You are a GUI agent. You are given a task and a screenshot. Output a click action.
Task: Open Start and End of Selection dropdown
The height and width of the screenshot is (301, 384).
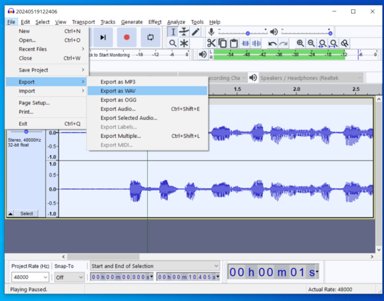tap(155, 266)
